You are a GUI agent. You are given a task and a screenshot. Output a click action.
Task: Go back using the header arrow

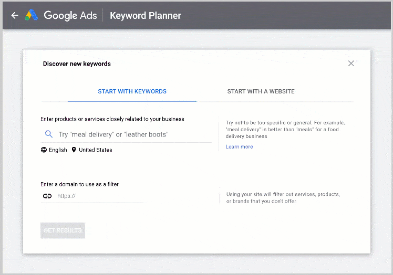15,16
